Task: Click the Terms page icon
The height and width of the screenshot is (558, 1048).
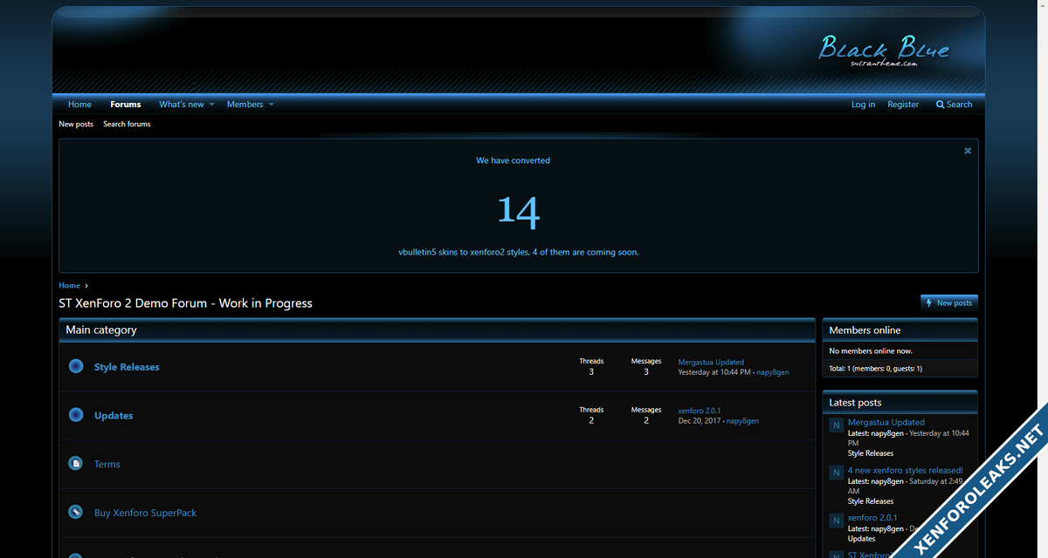Action: pos(76,464)
